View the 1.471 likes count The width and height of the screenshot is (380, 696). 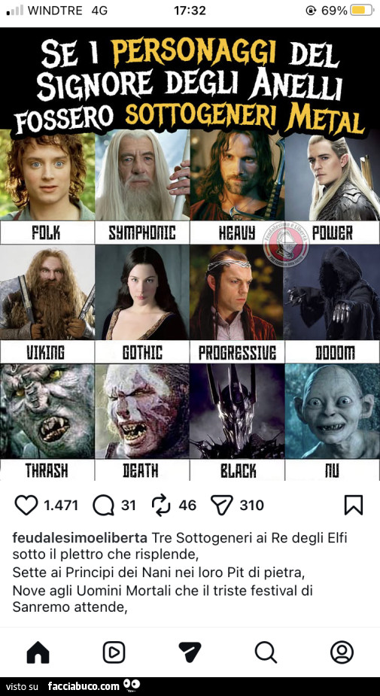click(x=61, y=506)
